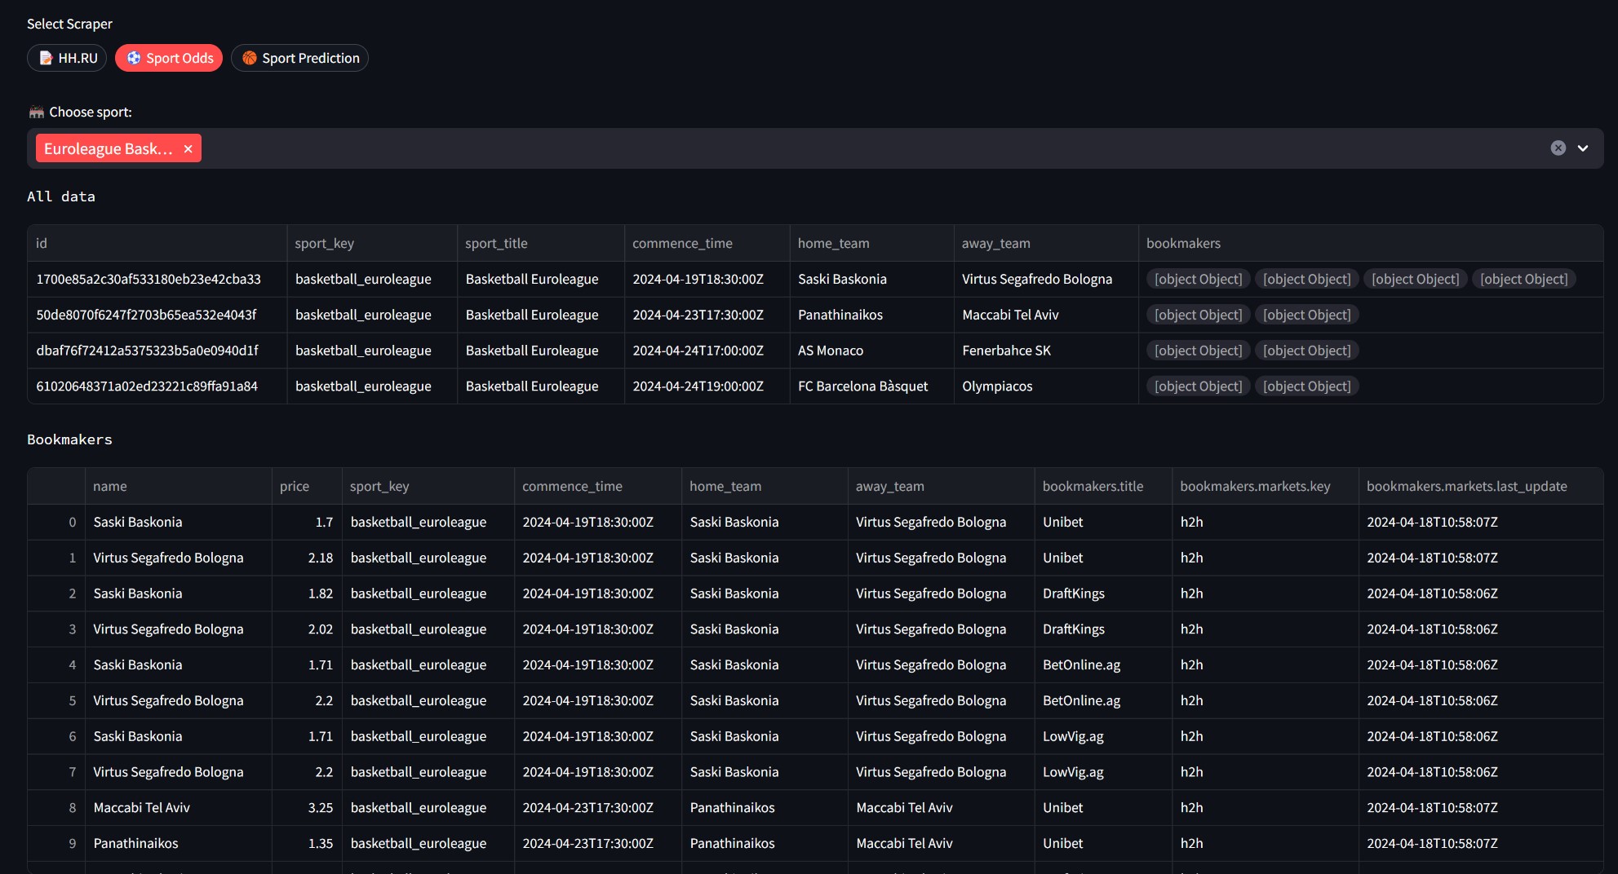
Task: Sort by the commence_time column in All data
Action: [x=682, y=243]
